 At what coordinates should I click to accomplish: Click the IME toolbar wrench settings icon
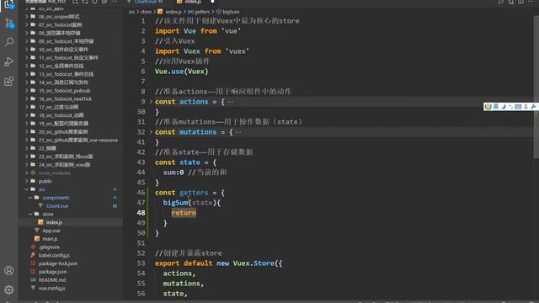coord(533,107)
